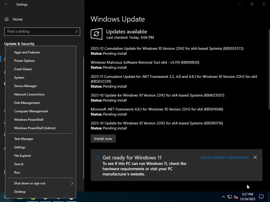The width and height of the screenshot is (270, 202).
Task: Open the Action Center notifications icon
Action: pyautogui.click(x=261, y=197)
